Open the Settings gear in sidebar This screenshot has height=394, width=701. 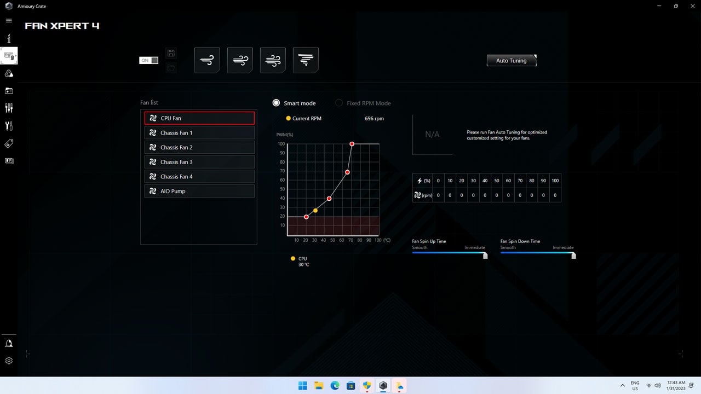pos(9,361)
